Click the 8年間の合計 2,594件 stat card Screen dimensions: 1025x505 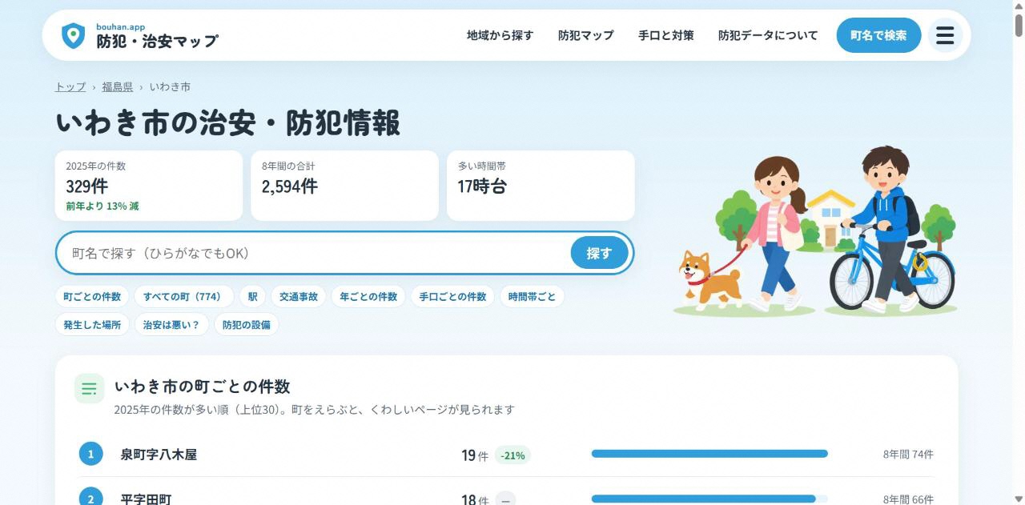344,186
